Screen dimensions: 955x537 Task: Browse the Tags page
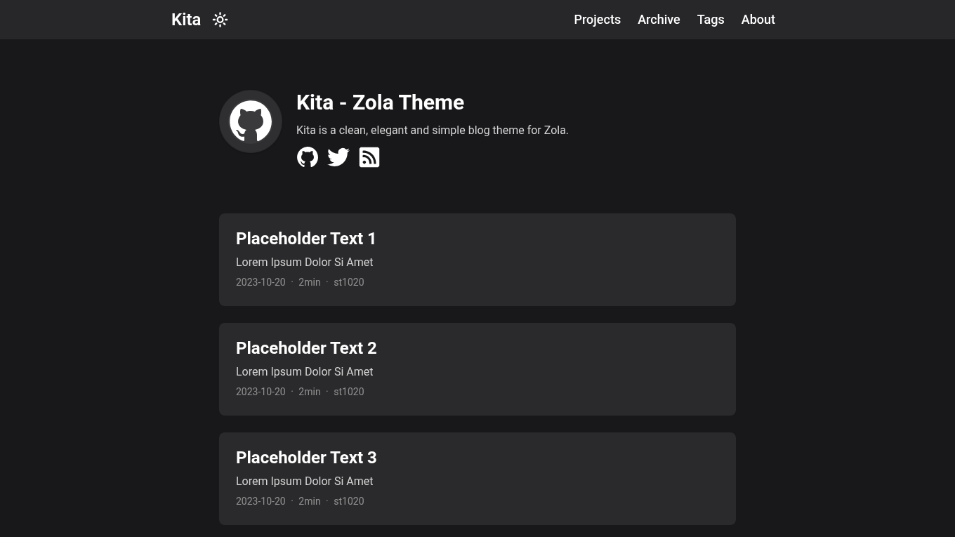point(711,20)
